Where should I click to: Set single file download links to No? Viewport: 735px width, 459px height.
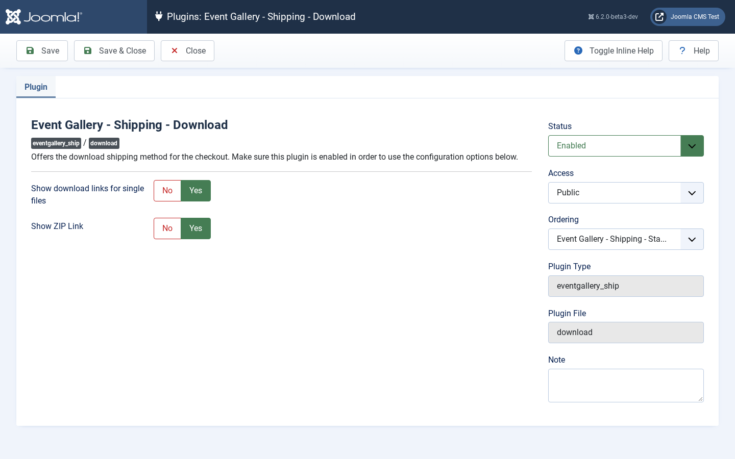point(167,191)
